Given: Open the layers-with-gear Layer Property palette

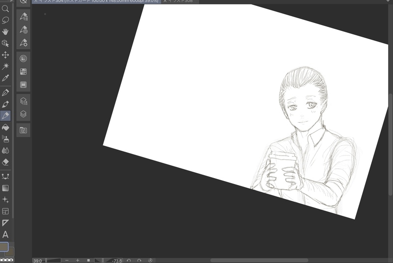Looking at the screenshot, I should tap(24, 101).
